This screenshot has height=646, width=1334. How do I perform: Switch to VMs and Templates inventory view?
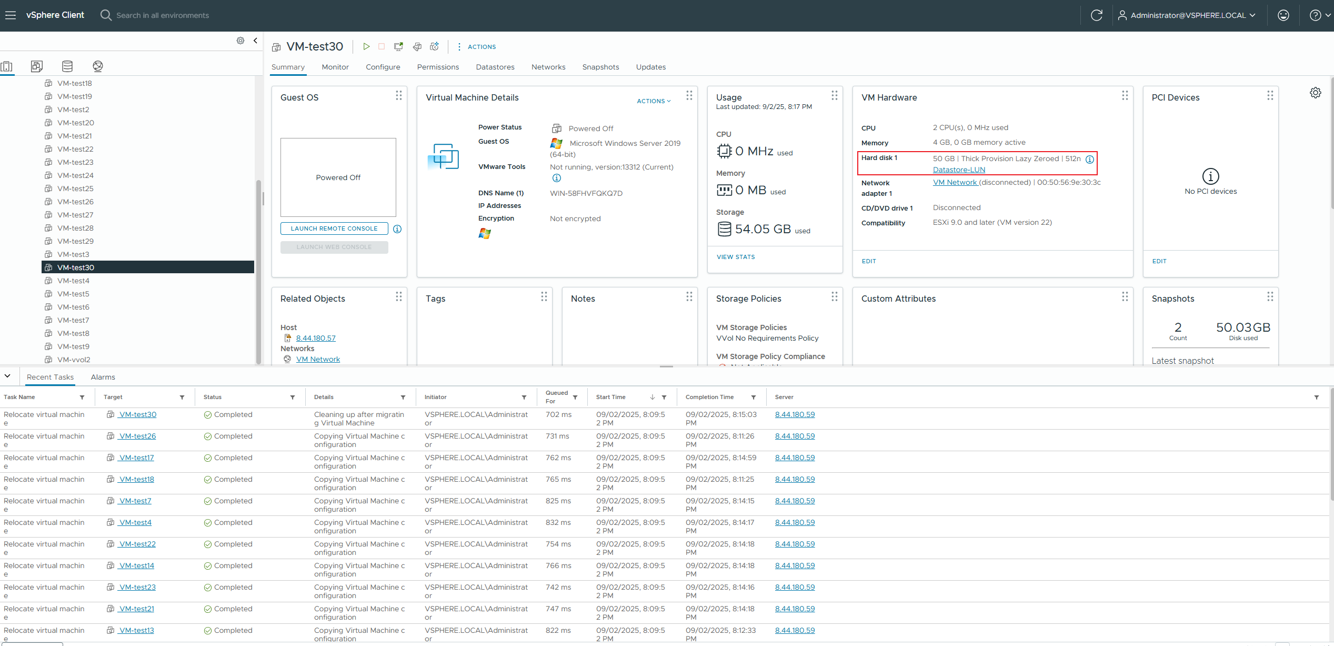37,66
